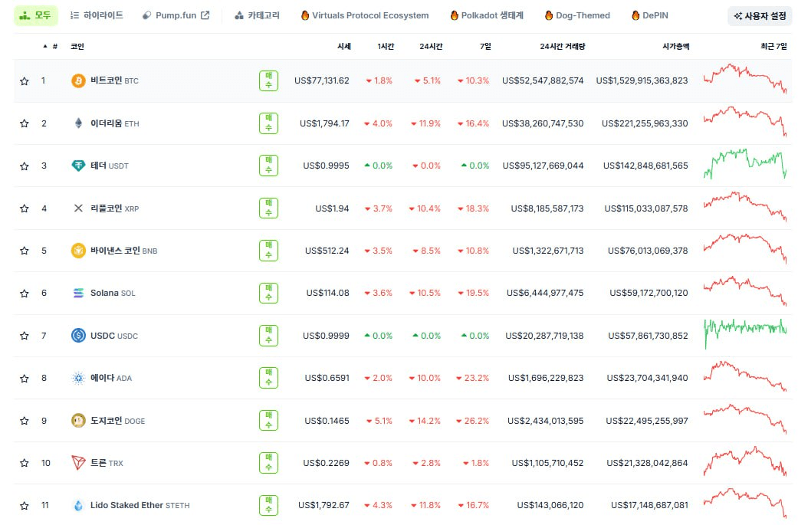798x525 pixels.
Task: Sort by 24시간 거래량 volume column
Action: [x=563, y=46]
